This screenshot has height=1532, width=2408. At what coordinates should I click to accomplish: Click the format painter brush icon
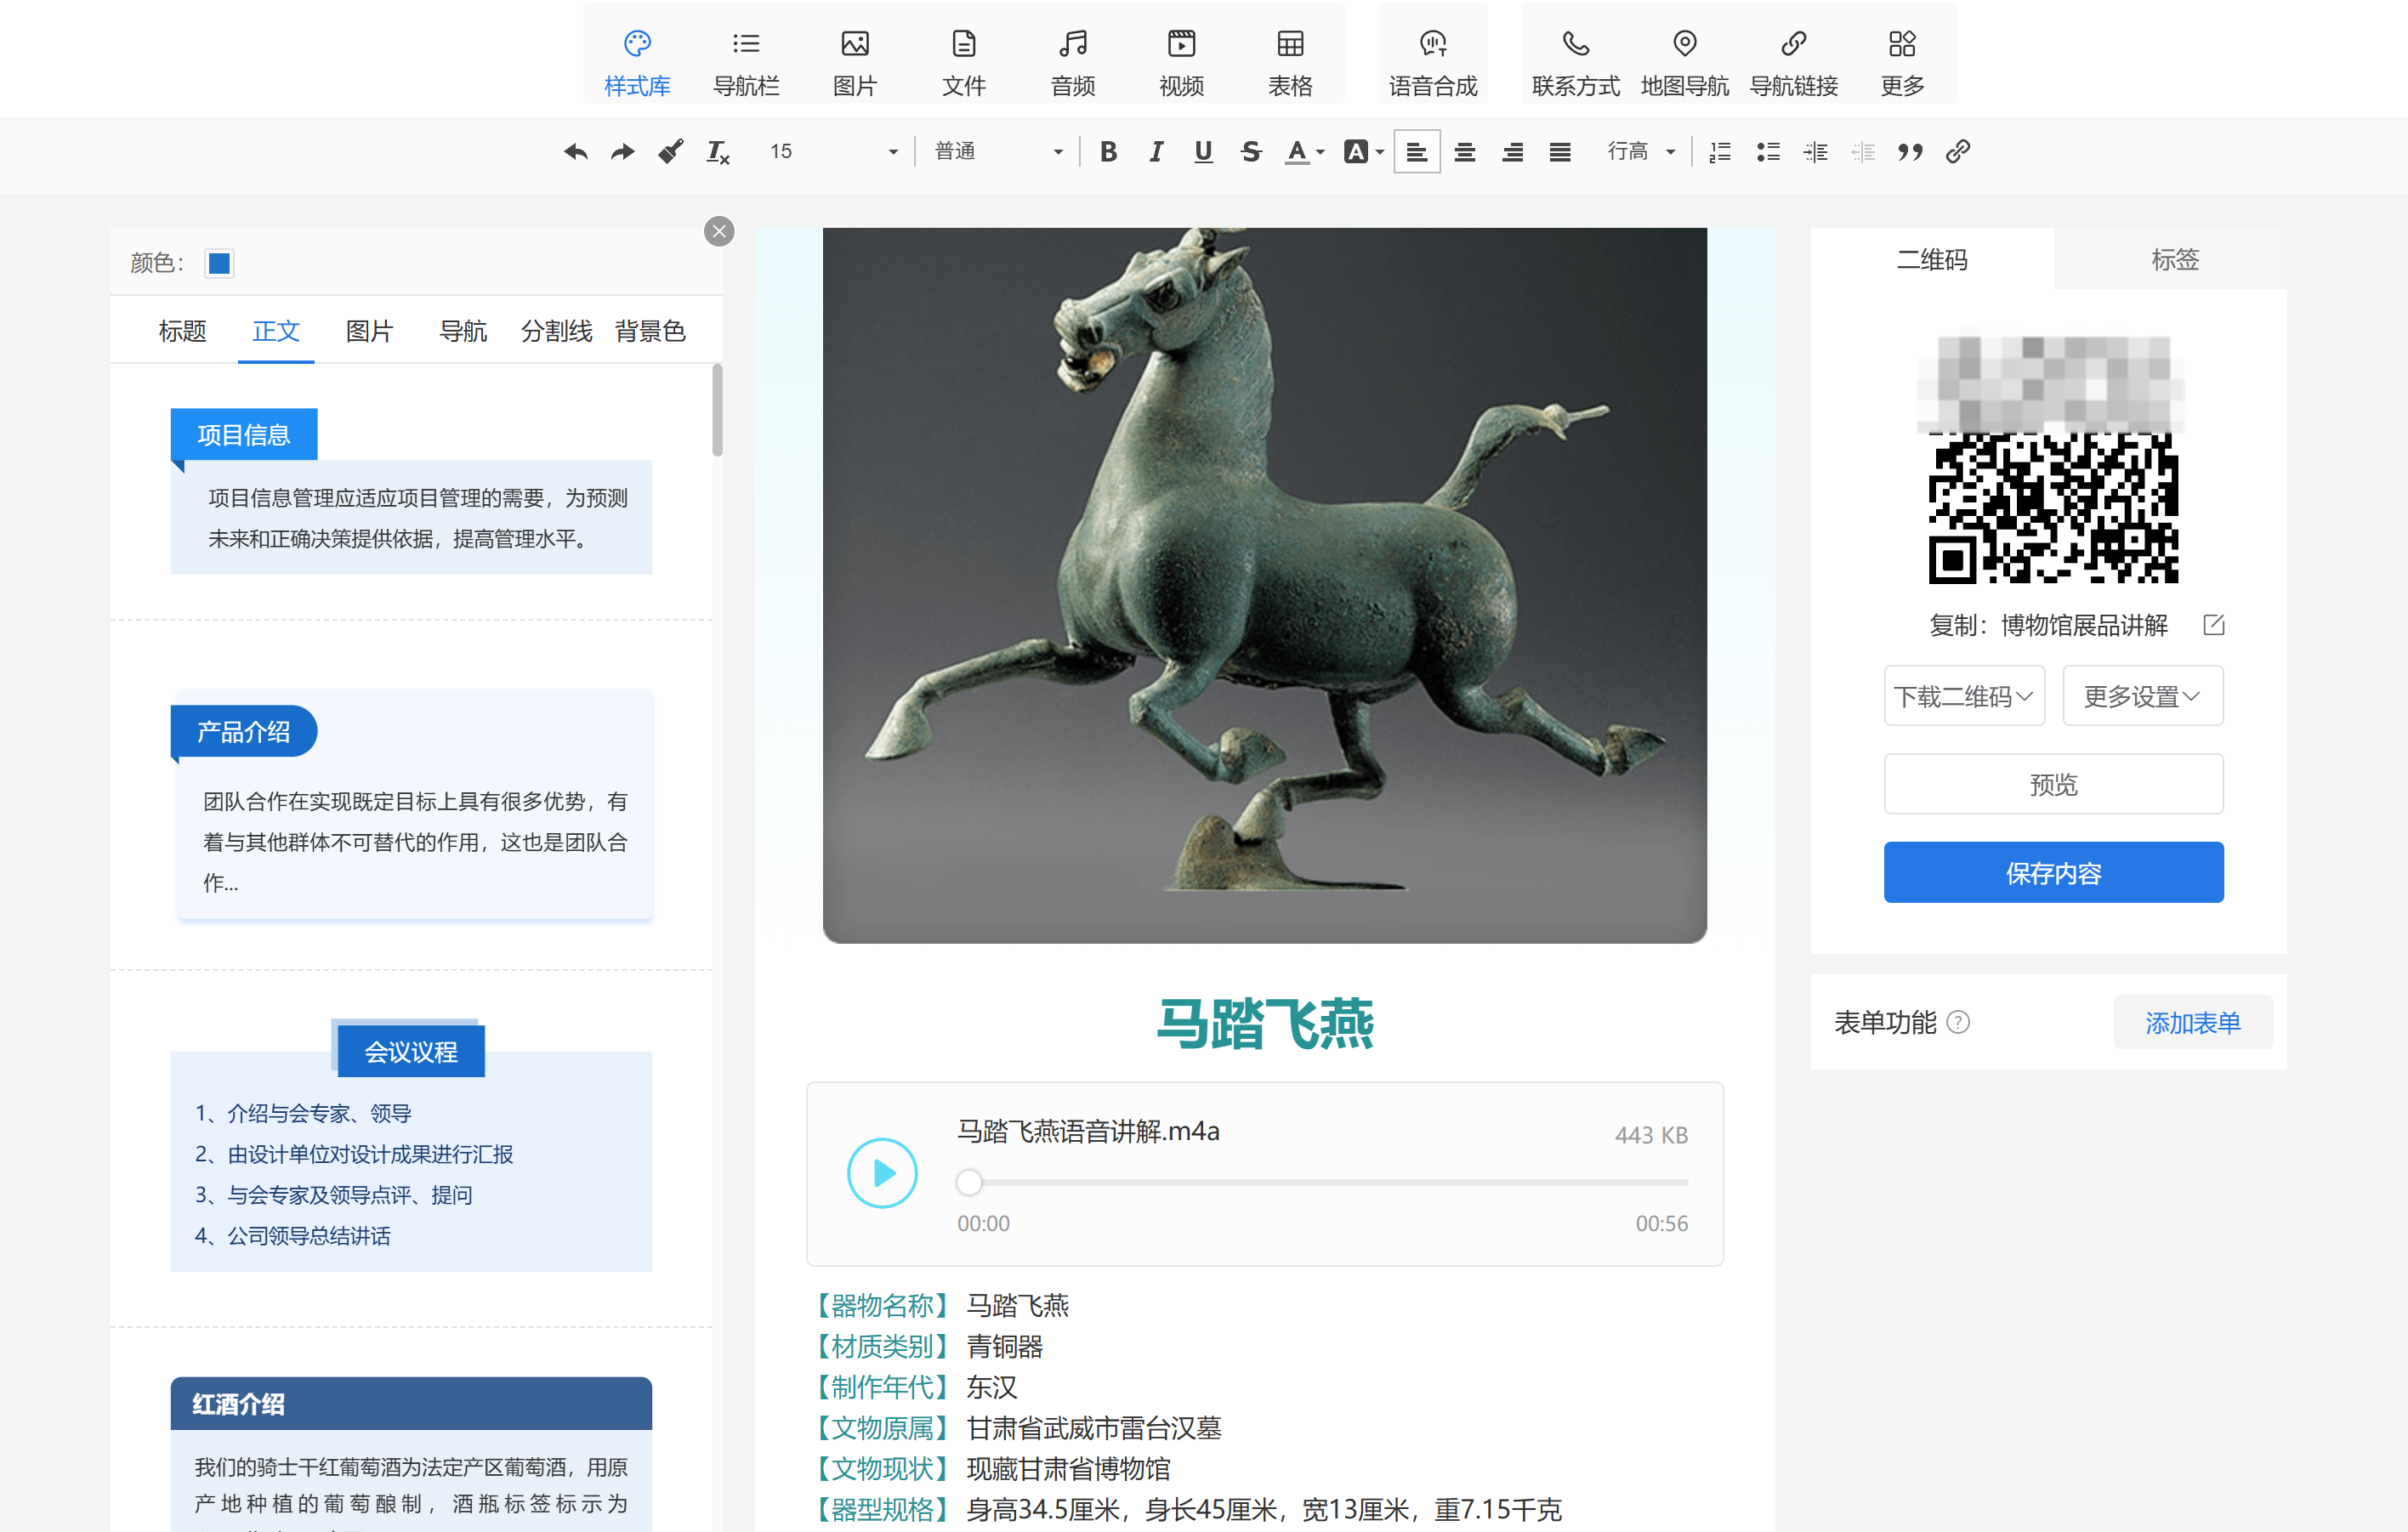[x=670, y=152]
